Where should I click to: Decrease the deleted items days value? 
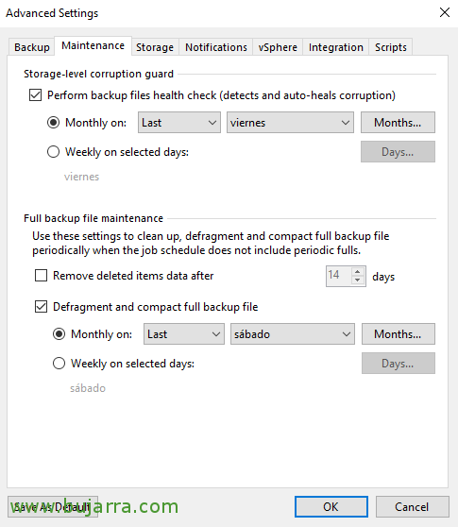point(358,280)
